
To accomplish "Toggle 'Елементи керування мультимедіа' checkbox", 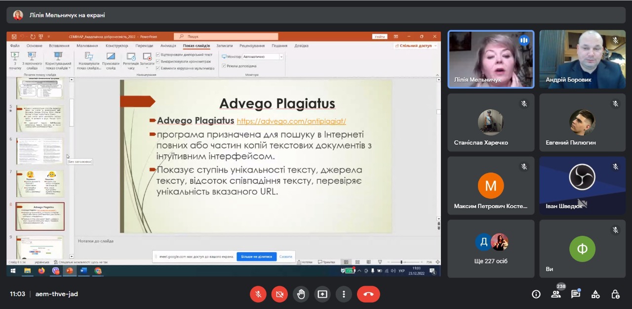I will pos(158,68).
